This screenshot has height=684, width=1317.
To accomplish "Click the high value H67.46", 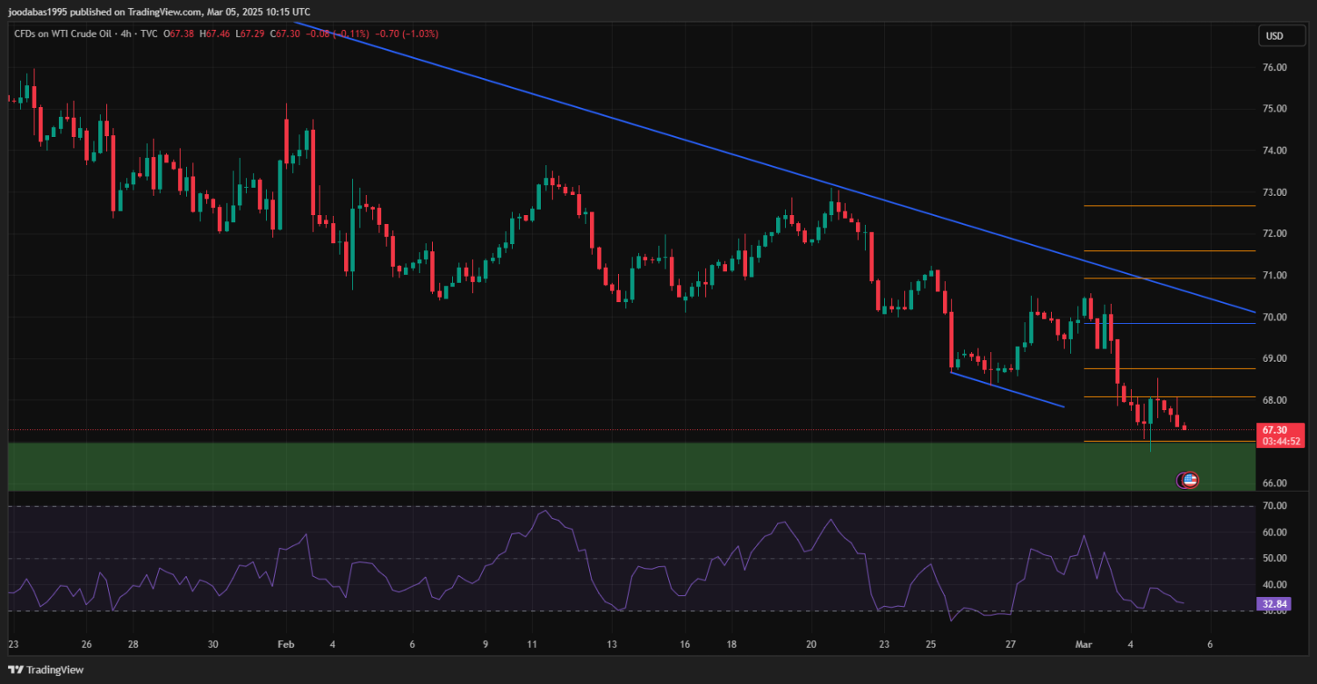I will click(x=215, y=33).
